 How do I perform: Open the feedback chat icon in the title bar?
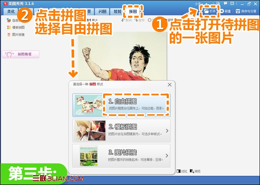click(225, 3)
